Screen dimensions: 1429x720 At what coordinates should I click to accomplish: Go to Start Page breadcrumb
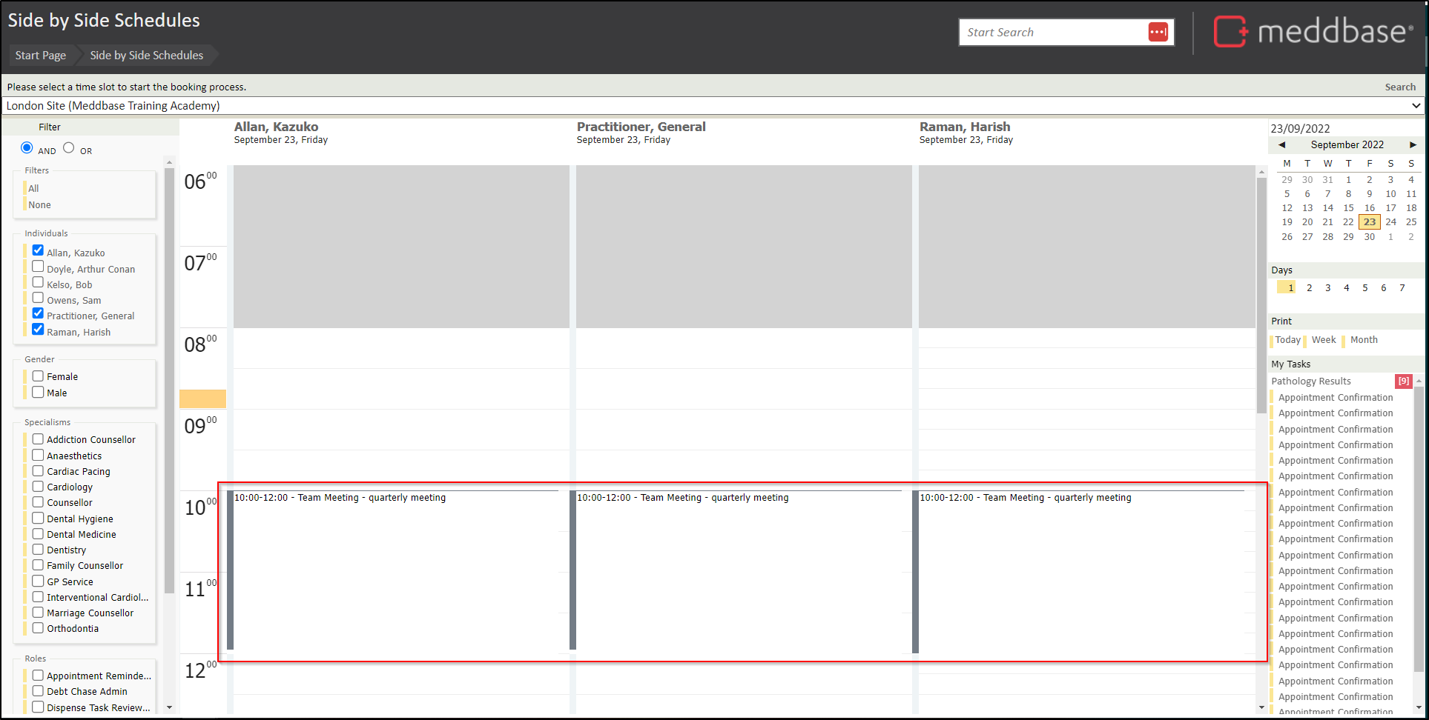(x=41, y=56)
